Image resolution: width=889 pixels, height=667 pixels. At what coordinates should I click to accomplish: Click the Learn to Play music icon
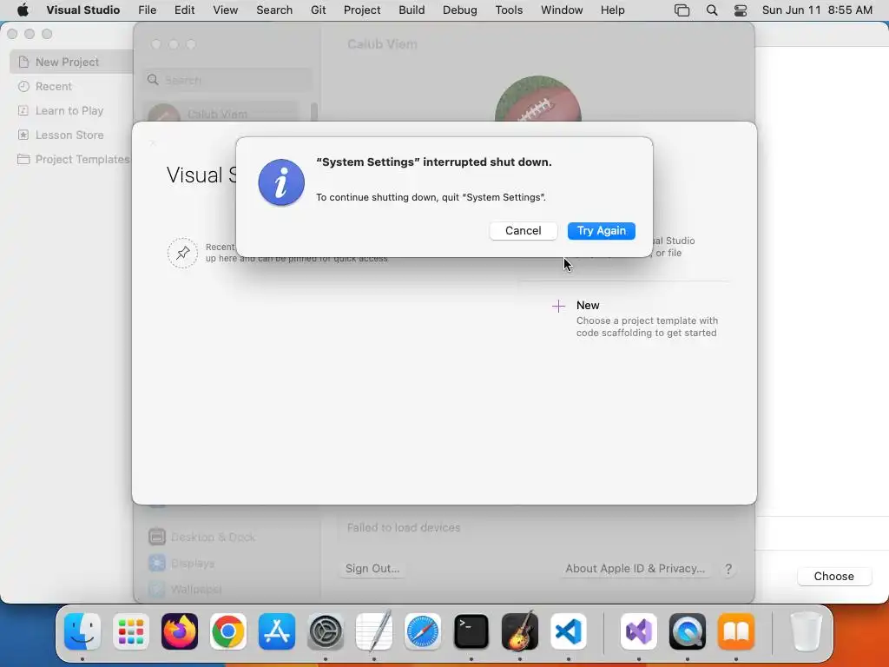23,110
